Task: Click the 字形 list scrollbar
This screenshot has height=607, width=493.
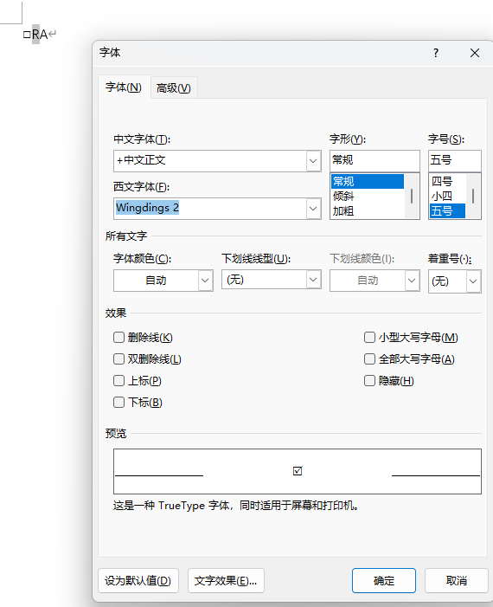Action: [412, 196]
